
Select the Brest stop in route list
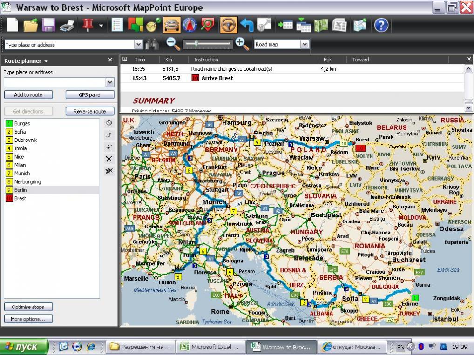coord(52,198)
